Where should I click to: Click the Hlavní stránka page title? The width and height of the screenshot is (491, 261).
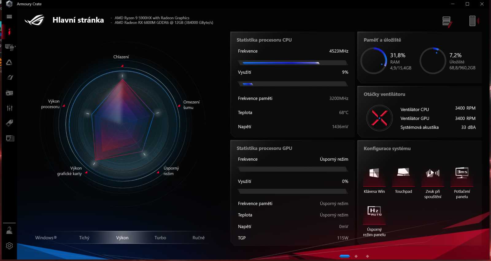(78, 20)
